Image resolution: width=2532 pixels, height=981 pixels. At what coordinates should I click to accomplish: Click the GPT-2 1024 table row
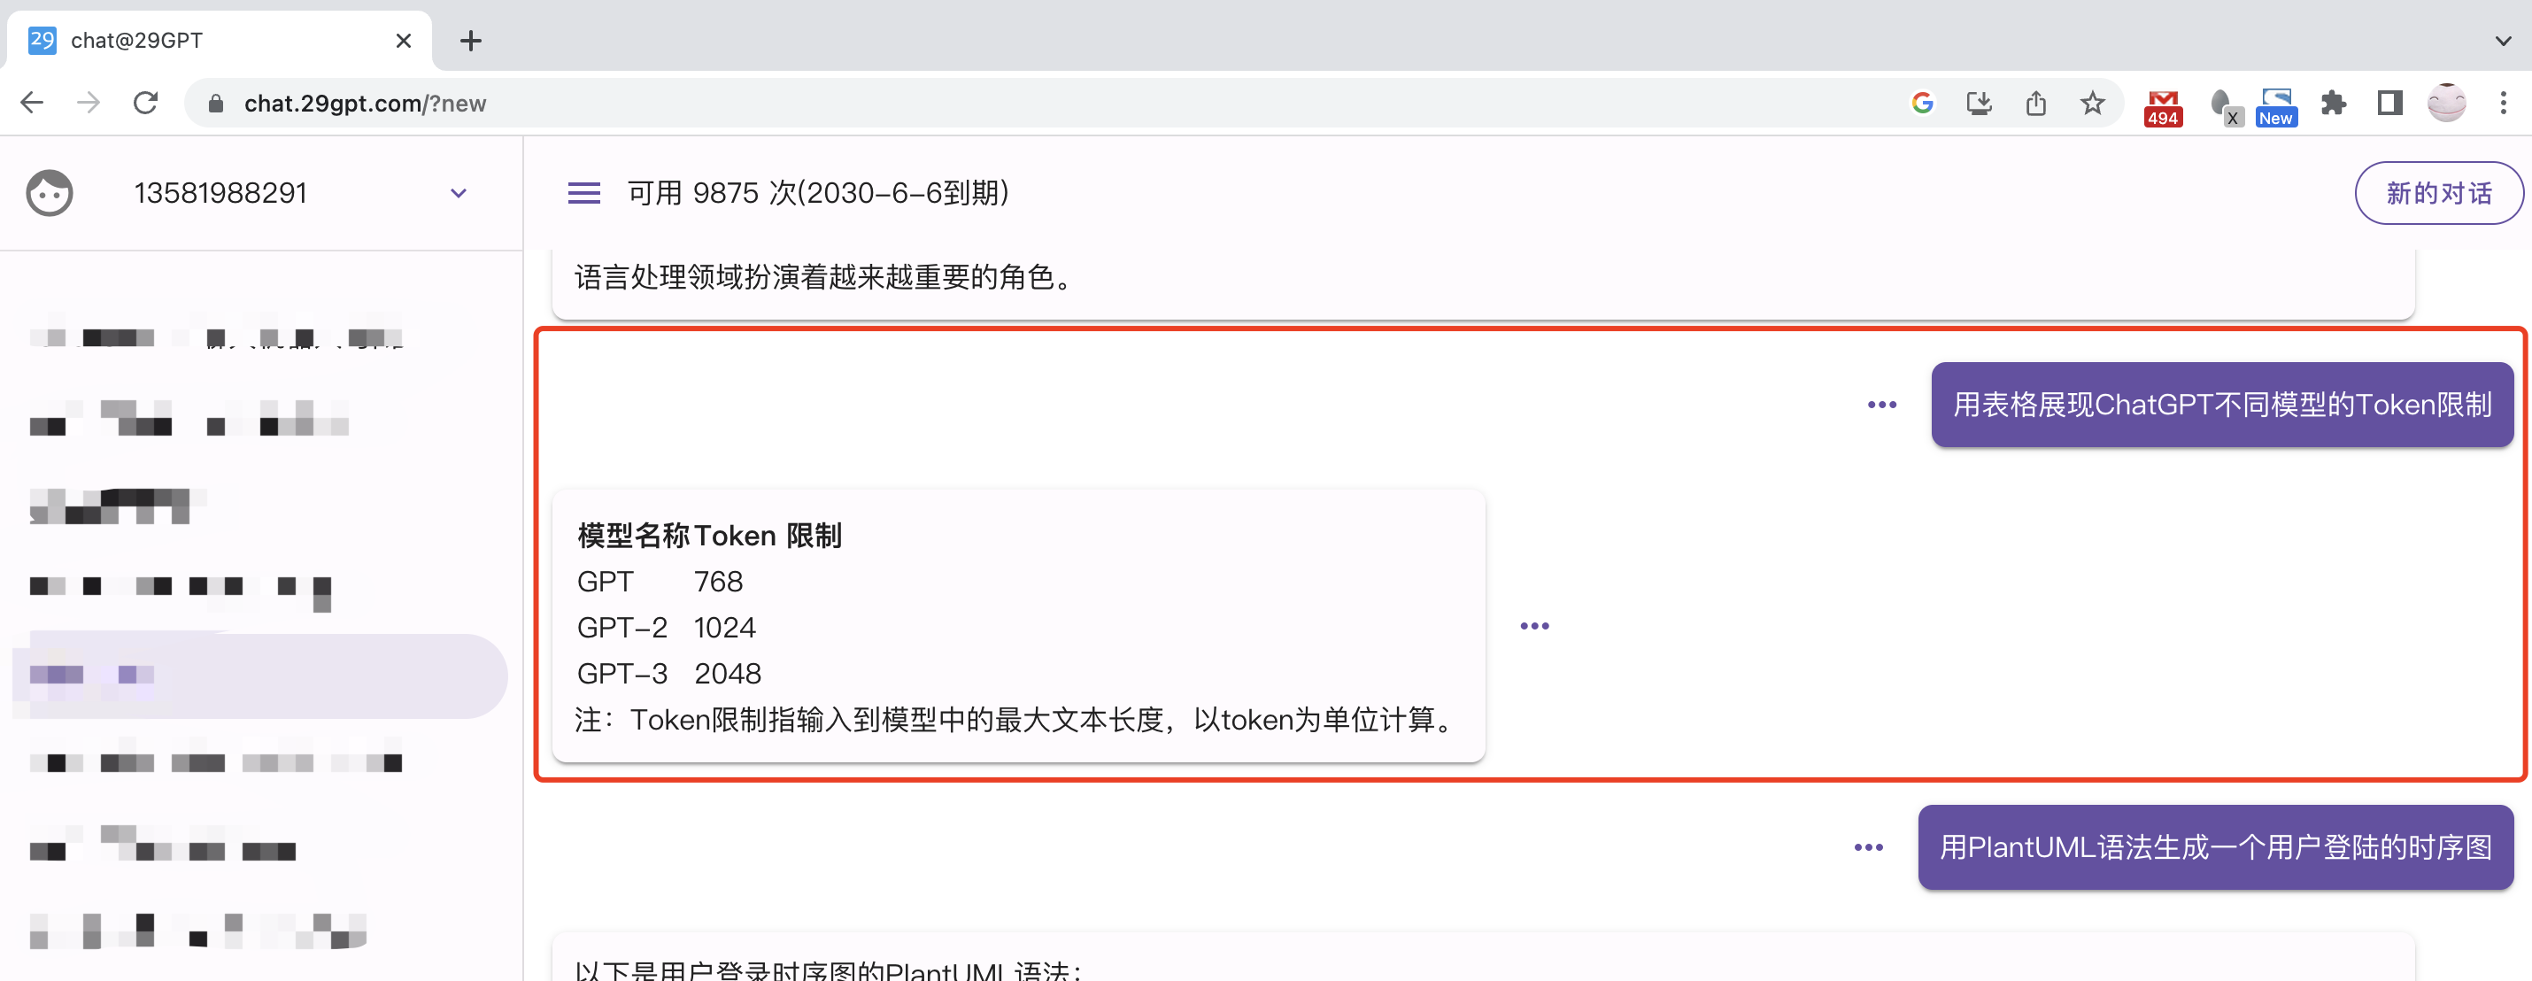pyautogui.click(x=667, y=627)
